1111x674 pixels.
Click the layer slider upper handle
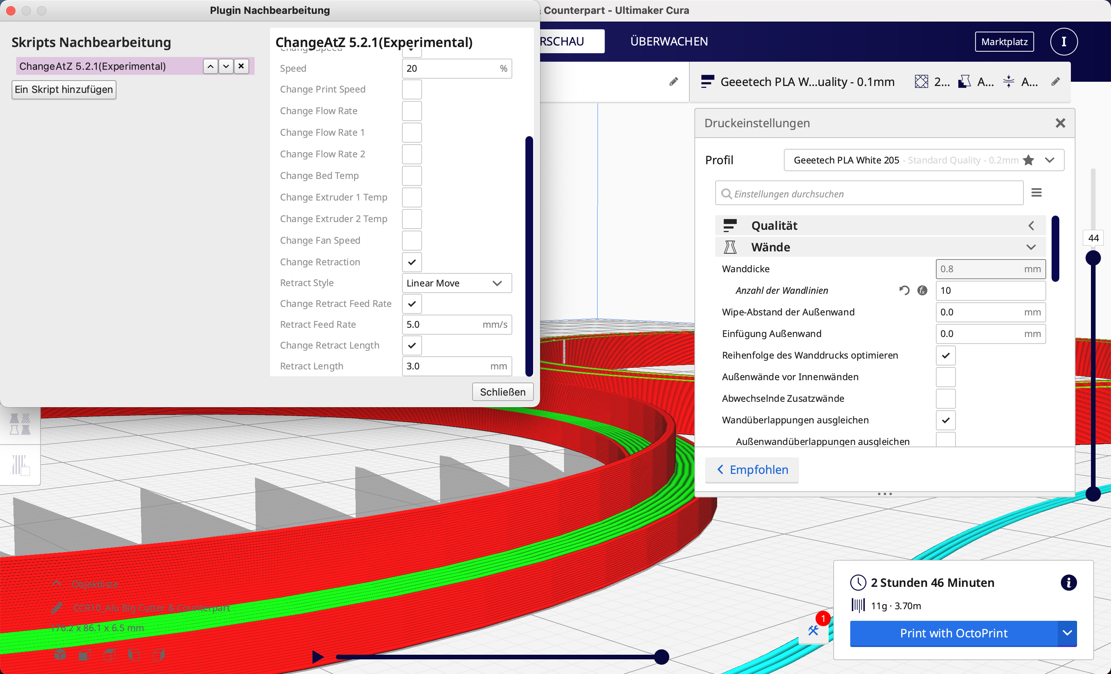coord(1092,258)
